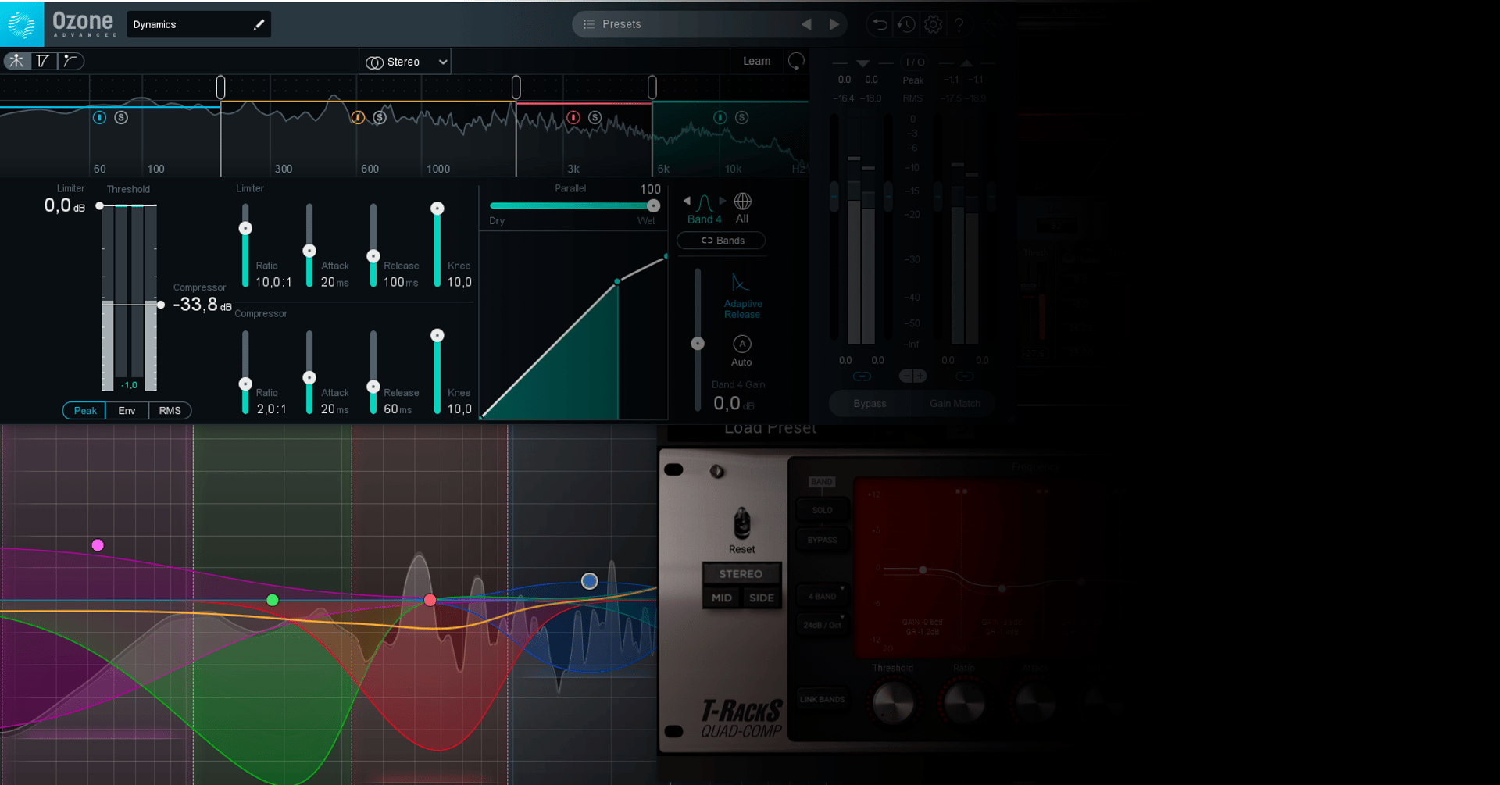
Task: Select the gain reduction trace view icon
Action: coord(43,61)
